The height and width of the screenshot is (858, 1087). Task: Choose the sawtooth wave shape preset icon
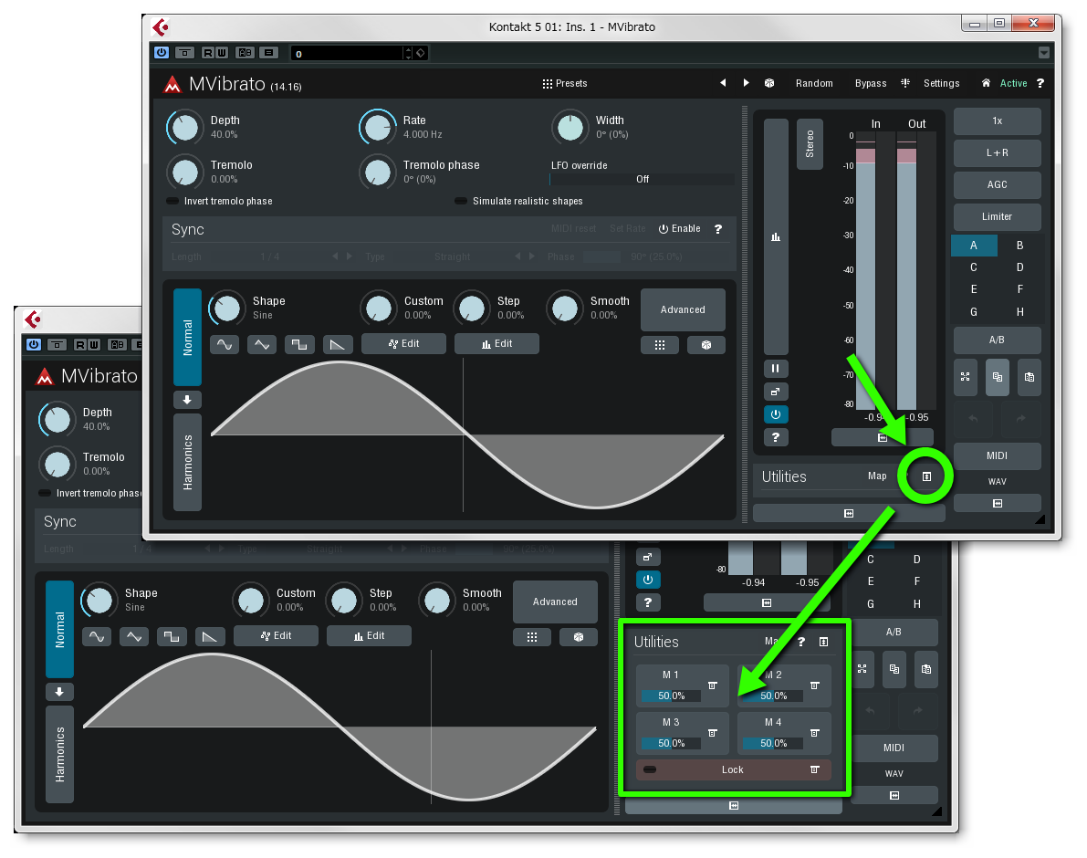click(338, 344)
